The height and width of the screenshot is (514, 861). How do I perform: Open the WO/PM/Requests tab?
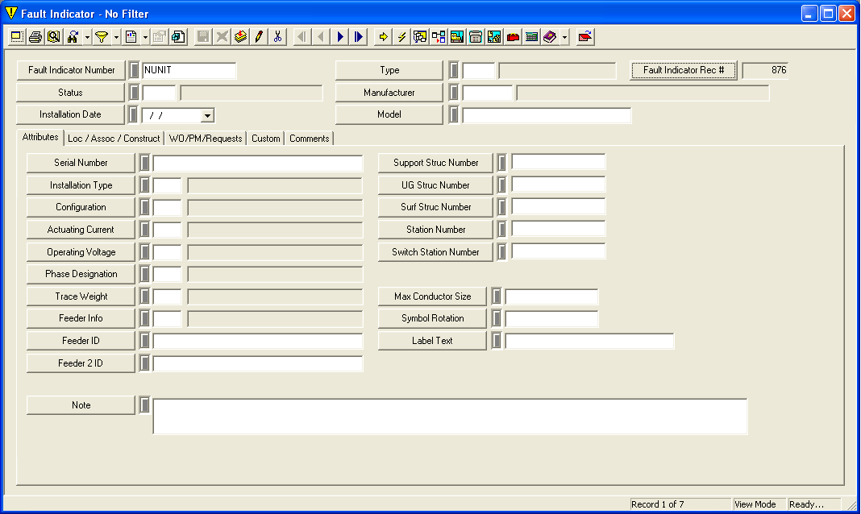point(206,139)
